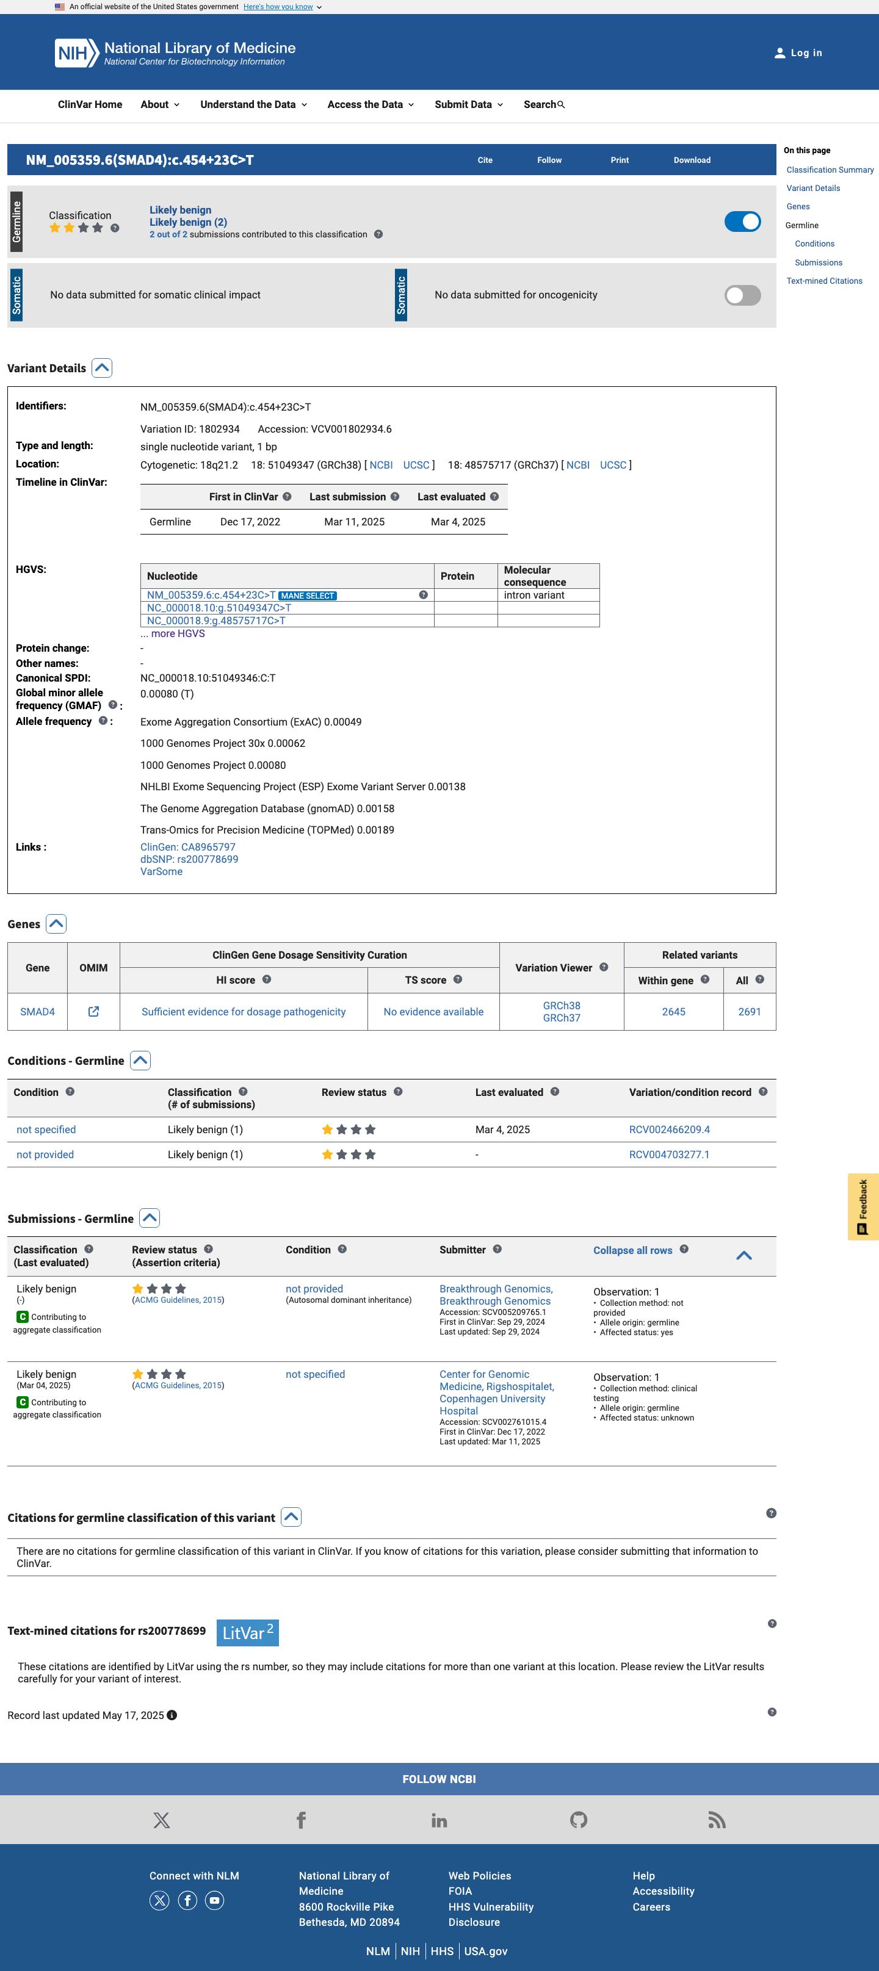Collapse the Submissions - Germline section
Image resolution: width=879 pixels, height=1971 pixels.
[150, 1218]
